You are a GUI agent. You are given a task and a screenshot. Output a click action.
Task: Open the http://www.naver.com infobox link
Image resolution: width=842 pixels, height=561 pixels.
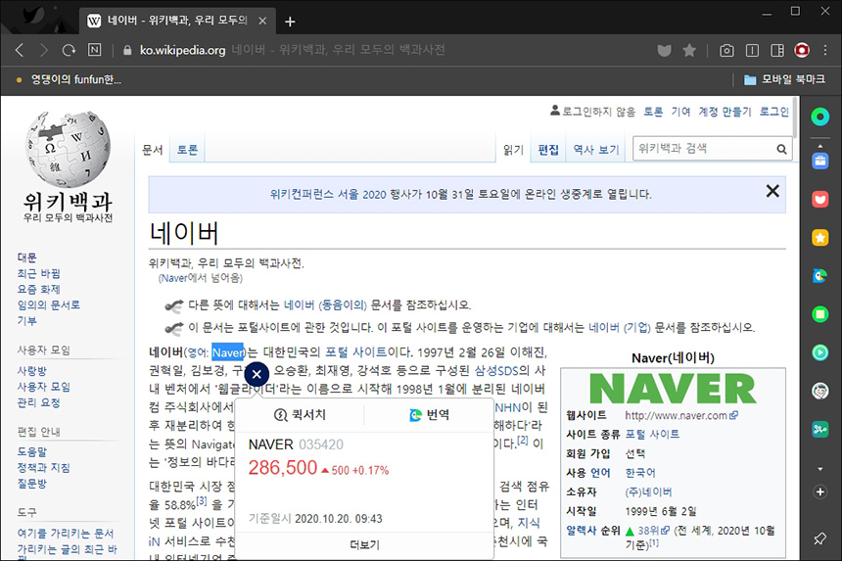[x=680, y=415]
